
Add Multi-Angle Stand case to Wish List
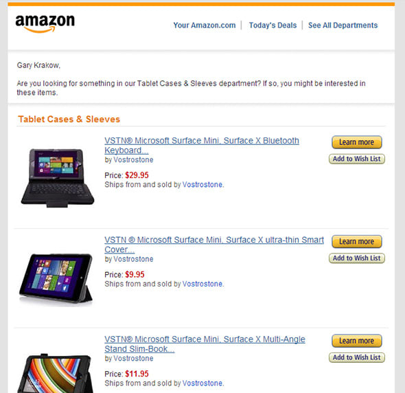tap(356, 357)
